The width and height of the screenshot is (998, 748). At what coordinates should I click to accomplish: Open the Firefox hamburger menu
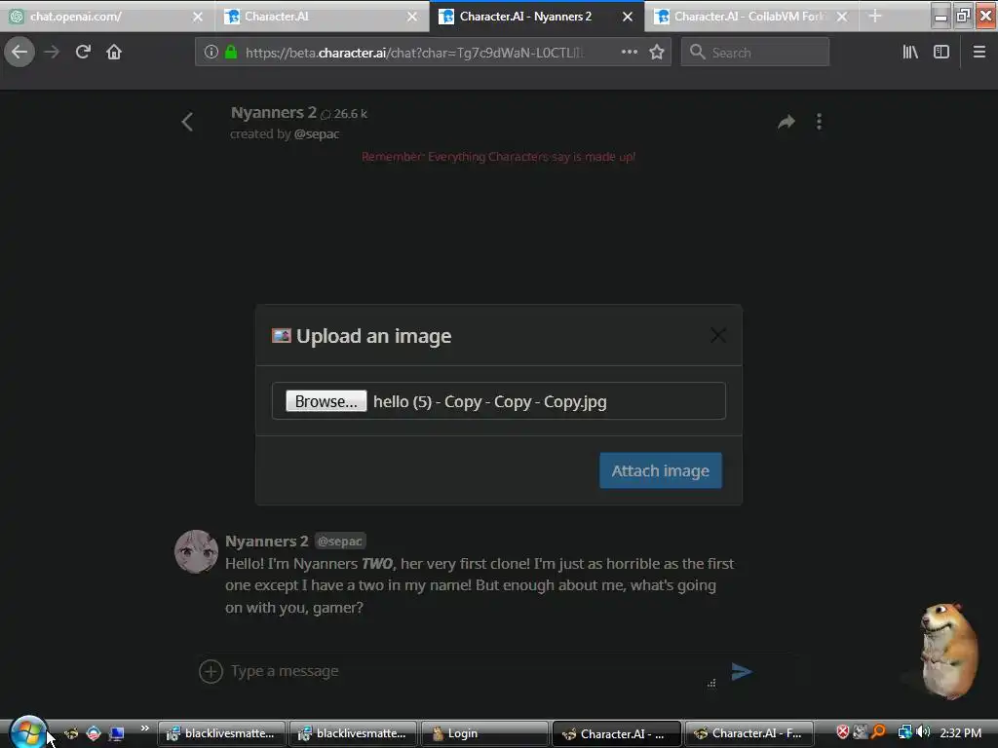[979, 53]
